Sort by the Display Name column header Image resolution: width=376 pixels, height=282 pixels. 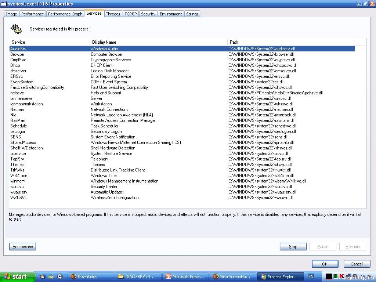(158, 42)
